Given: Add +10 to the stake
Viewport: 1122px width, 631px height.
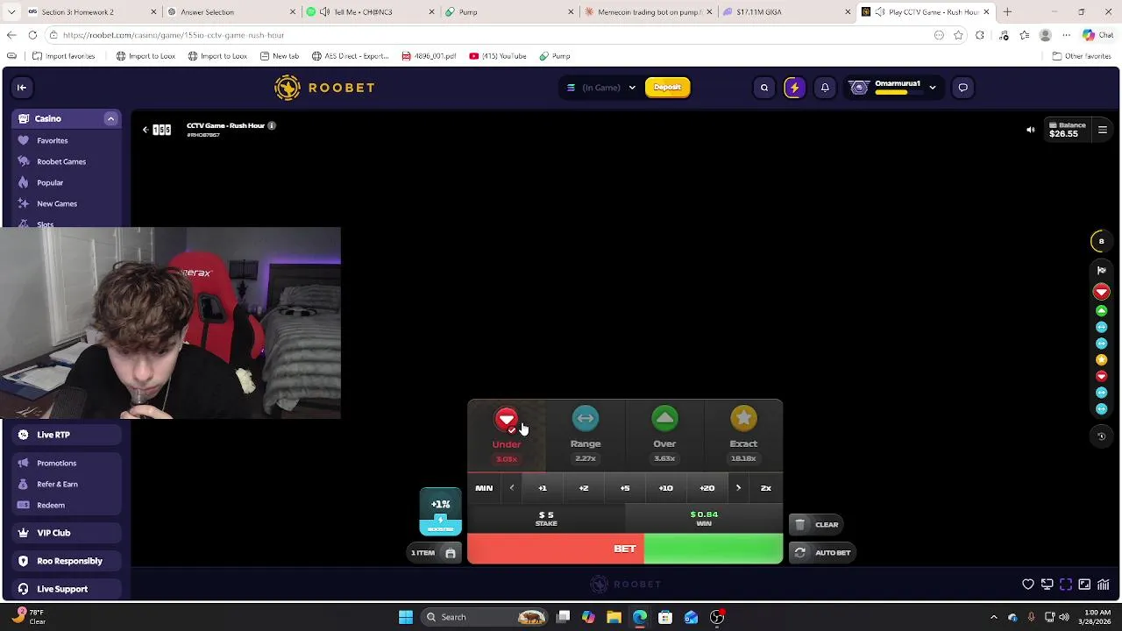Looking at the screenshot, I should 666,488.
